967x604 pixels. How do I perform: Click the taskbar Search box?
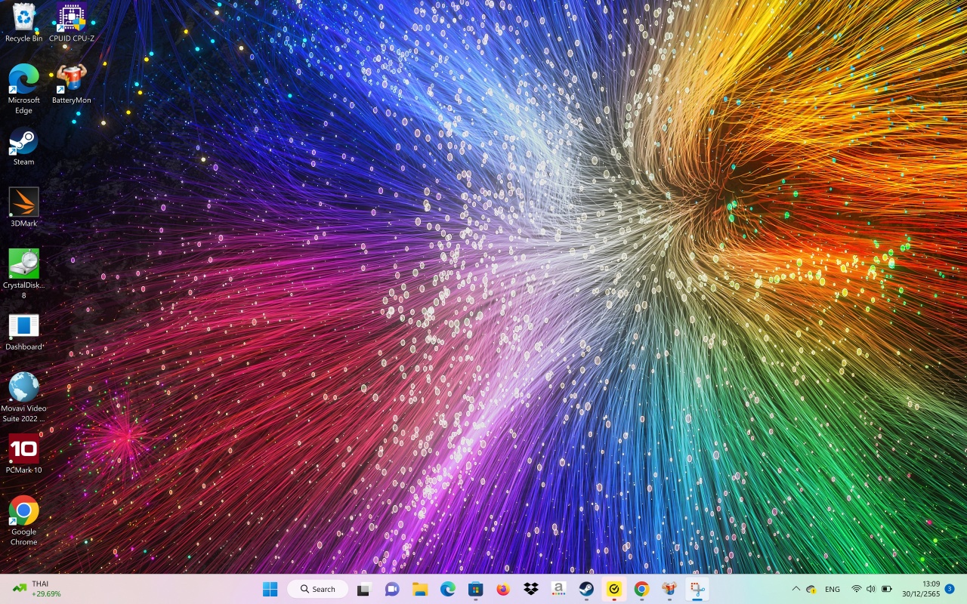(x=317, y=589)
